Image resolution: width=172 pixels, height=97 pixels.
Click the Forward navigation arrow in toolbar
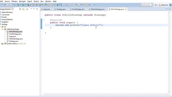coord(92,5)
